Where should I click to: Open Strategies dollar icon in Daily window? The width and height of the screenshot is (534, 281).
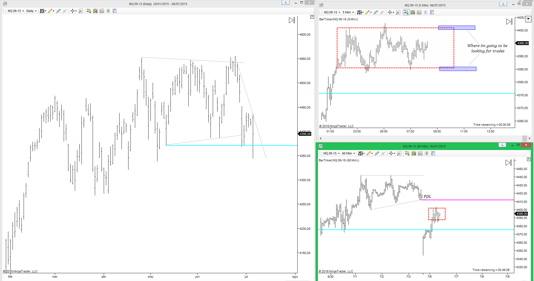tap(108, 11)
